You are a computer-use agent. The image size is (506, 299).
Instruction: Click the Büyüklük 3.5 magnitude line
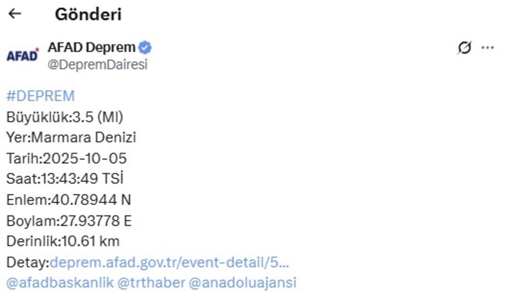point(65,117)
